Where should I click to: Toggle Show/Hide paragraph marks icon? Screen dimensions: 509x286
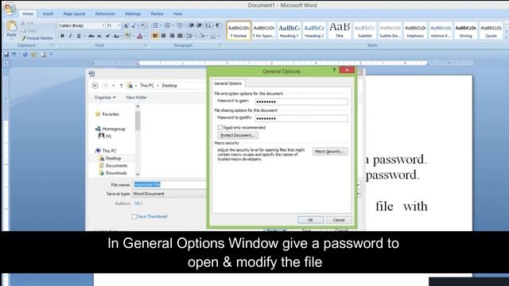coord(217,25)
